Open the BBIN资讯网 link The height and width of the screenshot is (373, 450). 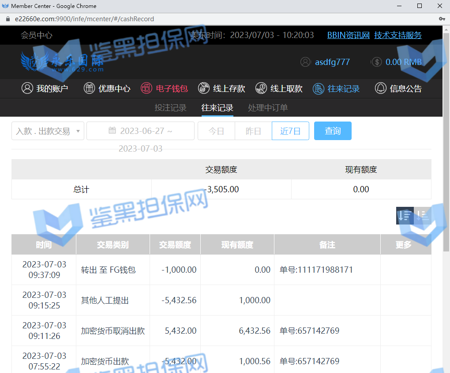click(348, 35)
